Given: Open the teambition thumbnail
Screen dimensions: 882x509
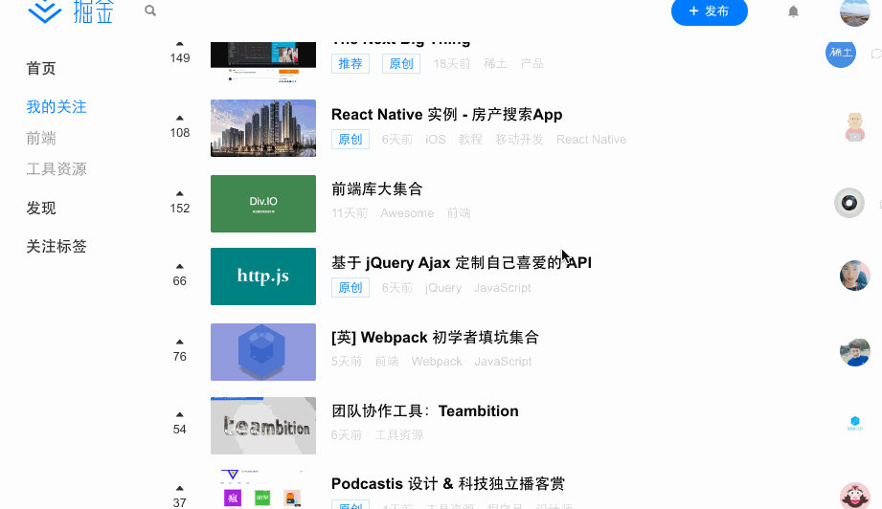Looking at the screenshot, I should click(263, 426).
